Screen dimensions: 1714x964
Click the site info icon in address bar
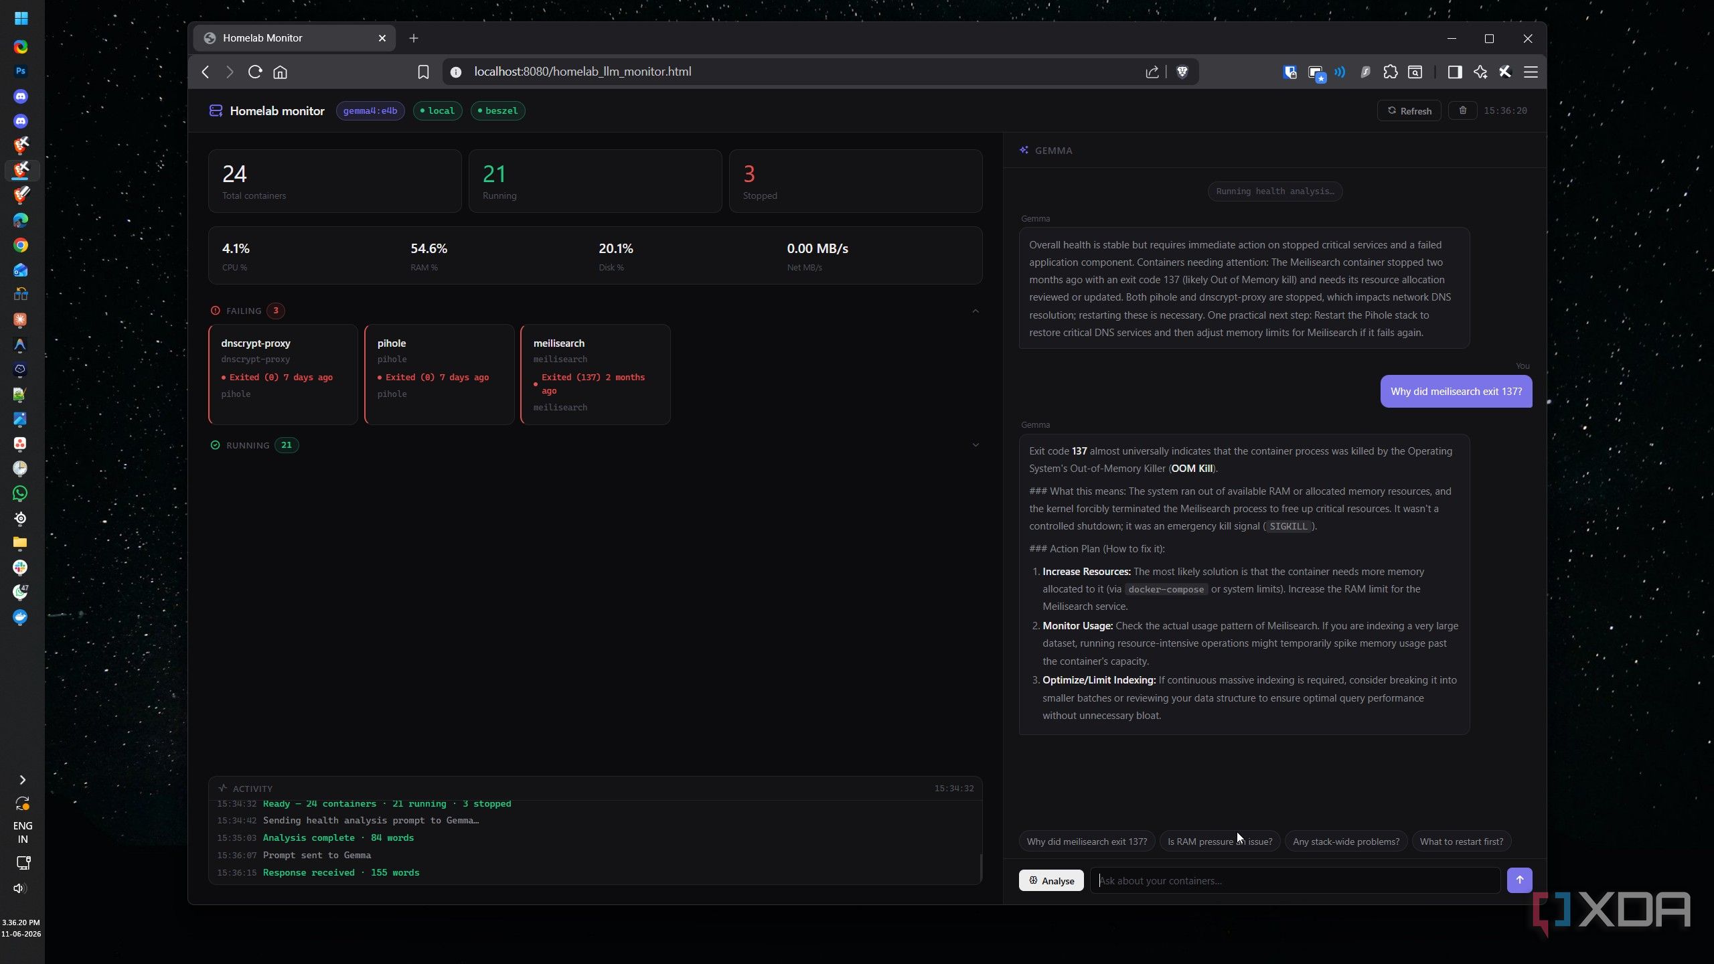tap(456, 72)
